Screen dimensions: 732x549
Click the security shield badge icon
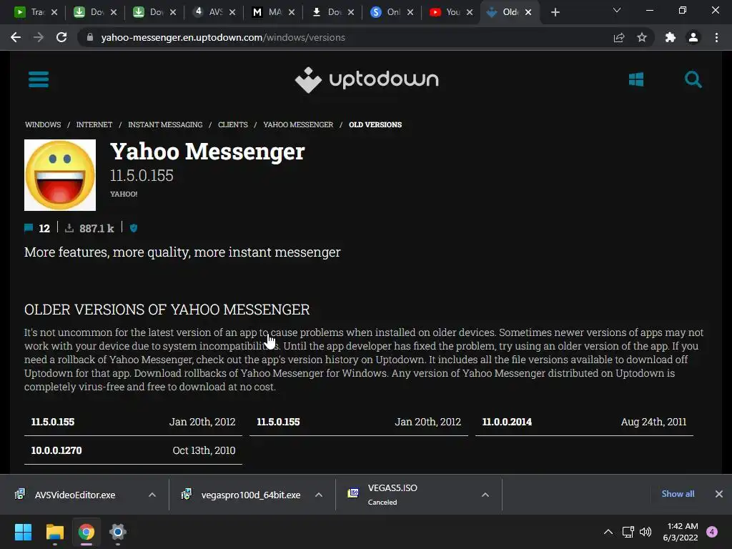134,228
